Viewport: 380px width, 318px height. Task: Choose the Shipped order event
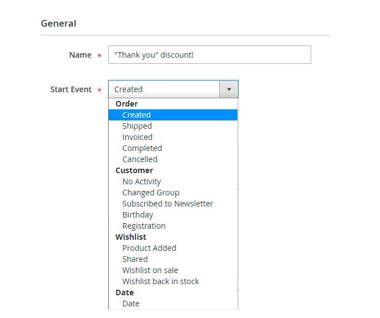coord(173,126)
